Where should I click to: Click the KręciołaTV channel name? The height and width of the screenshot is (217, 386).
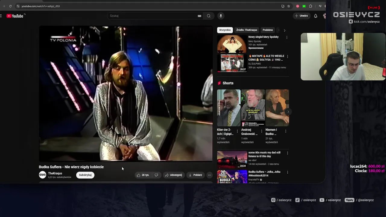254,180
